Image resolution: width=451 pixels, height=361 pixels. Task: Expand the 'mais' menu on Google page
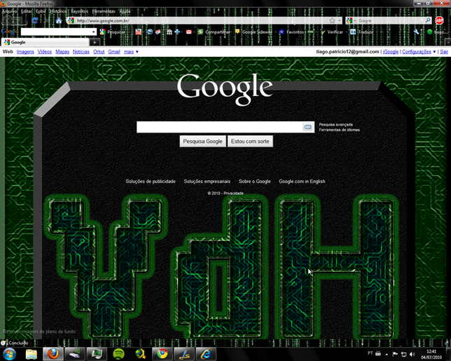(x=131, y=52)
